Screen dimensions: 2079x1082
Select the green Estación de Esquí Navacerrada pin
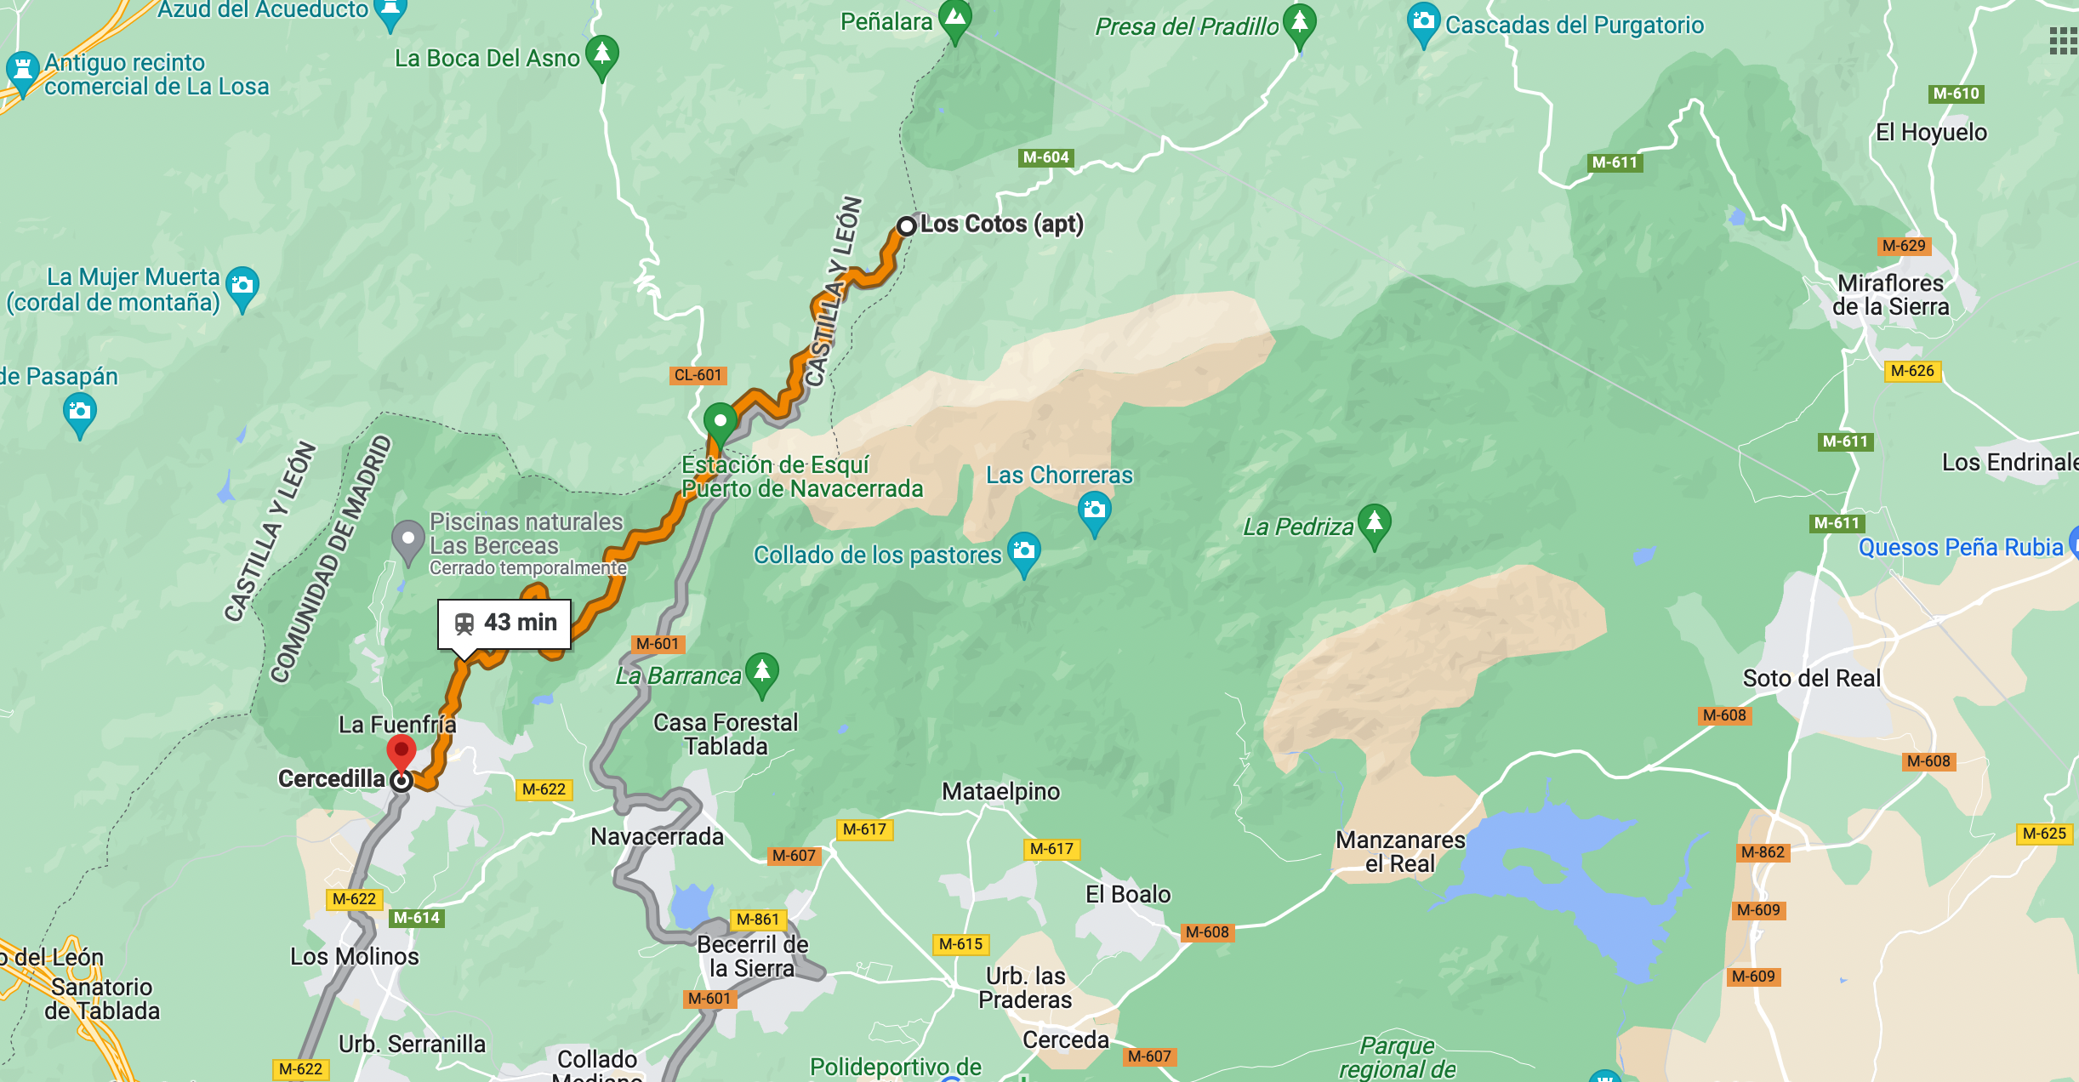(720, 424)
